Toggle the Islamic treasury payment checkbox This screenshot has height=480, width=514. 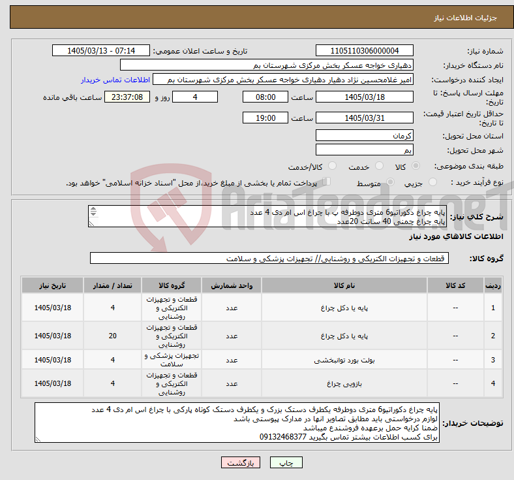327,182
